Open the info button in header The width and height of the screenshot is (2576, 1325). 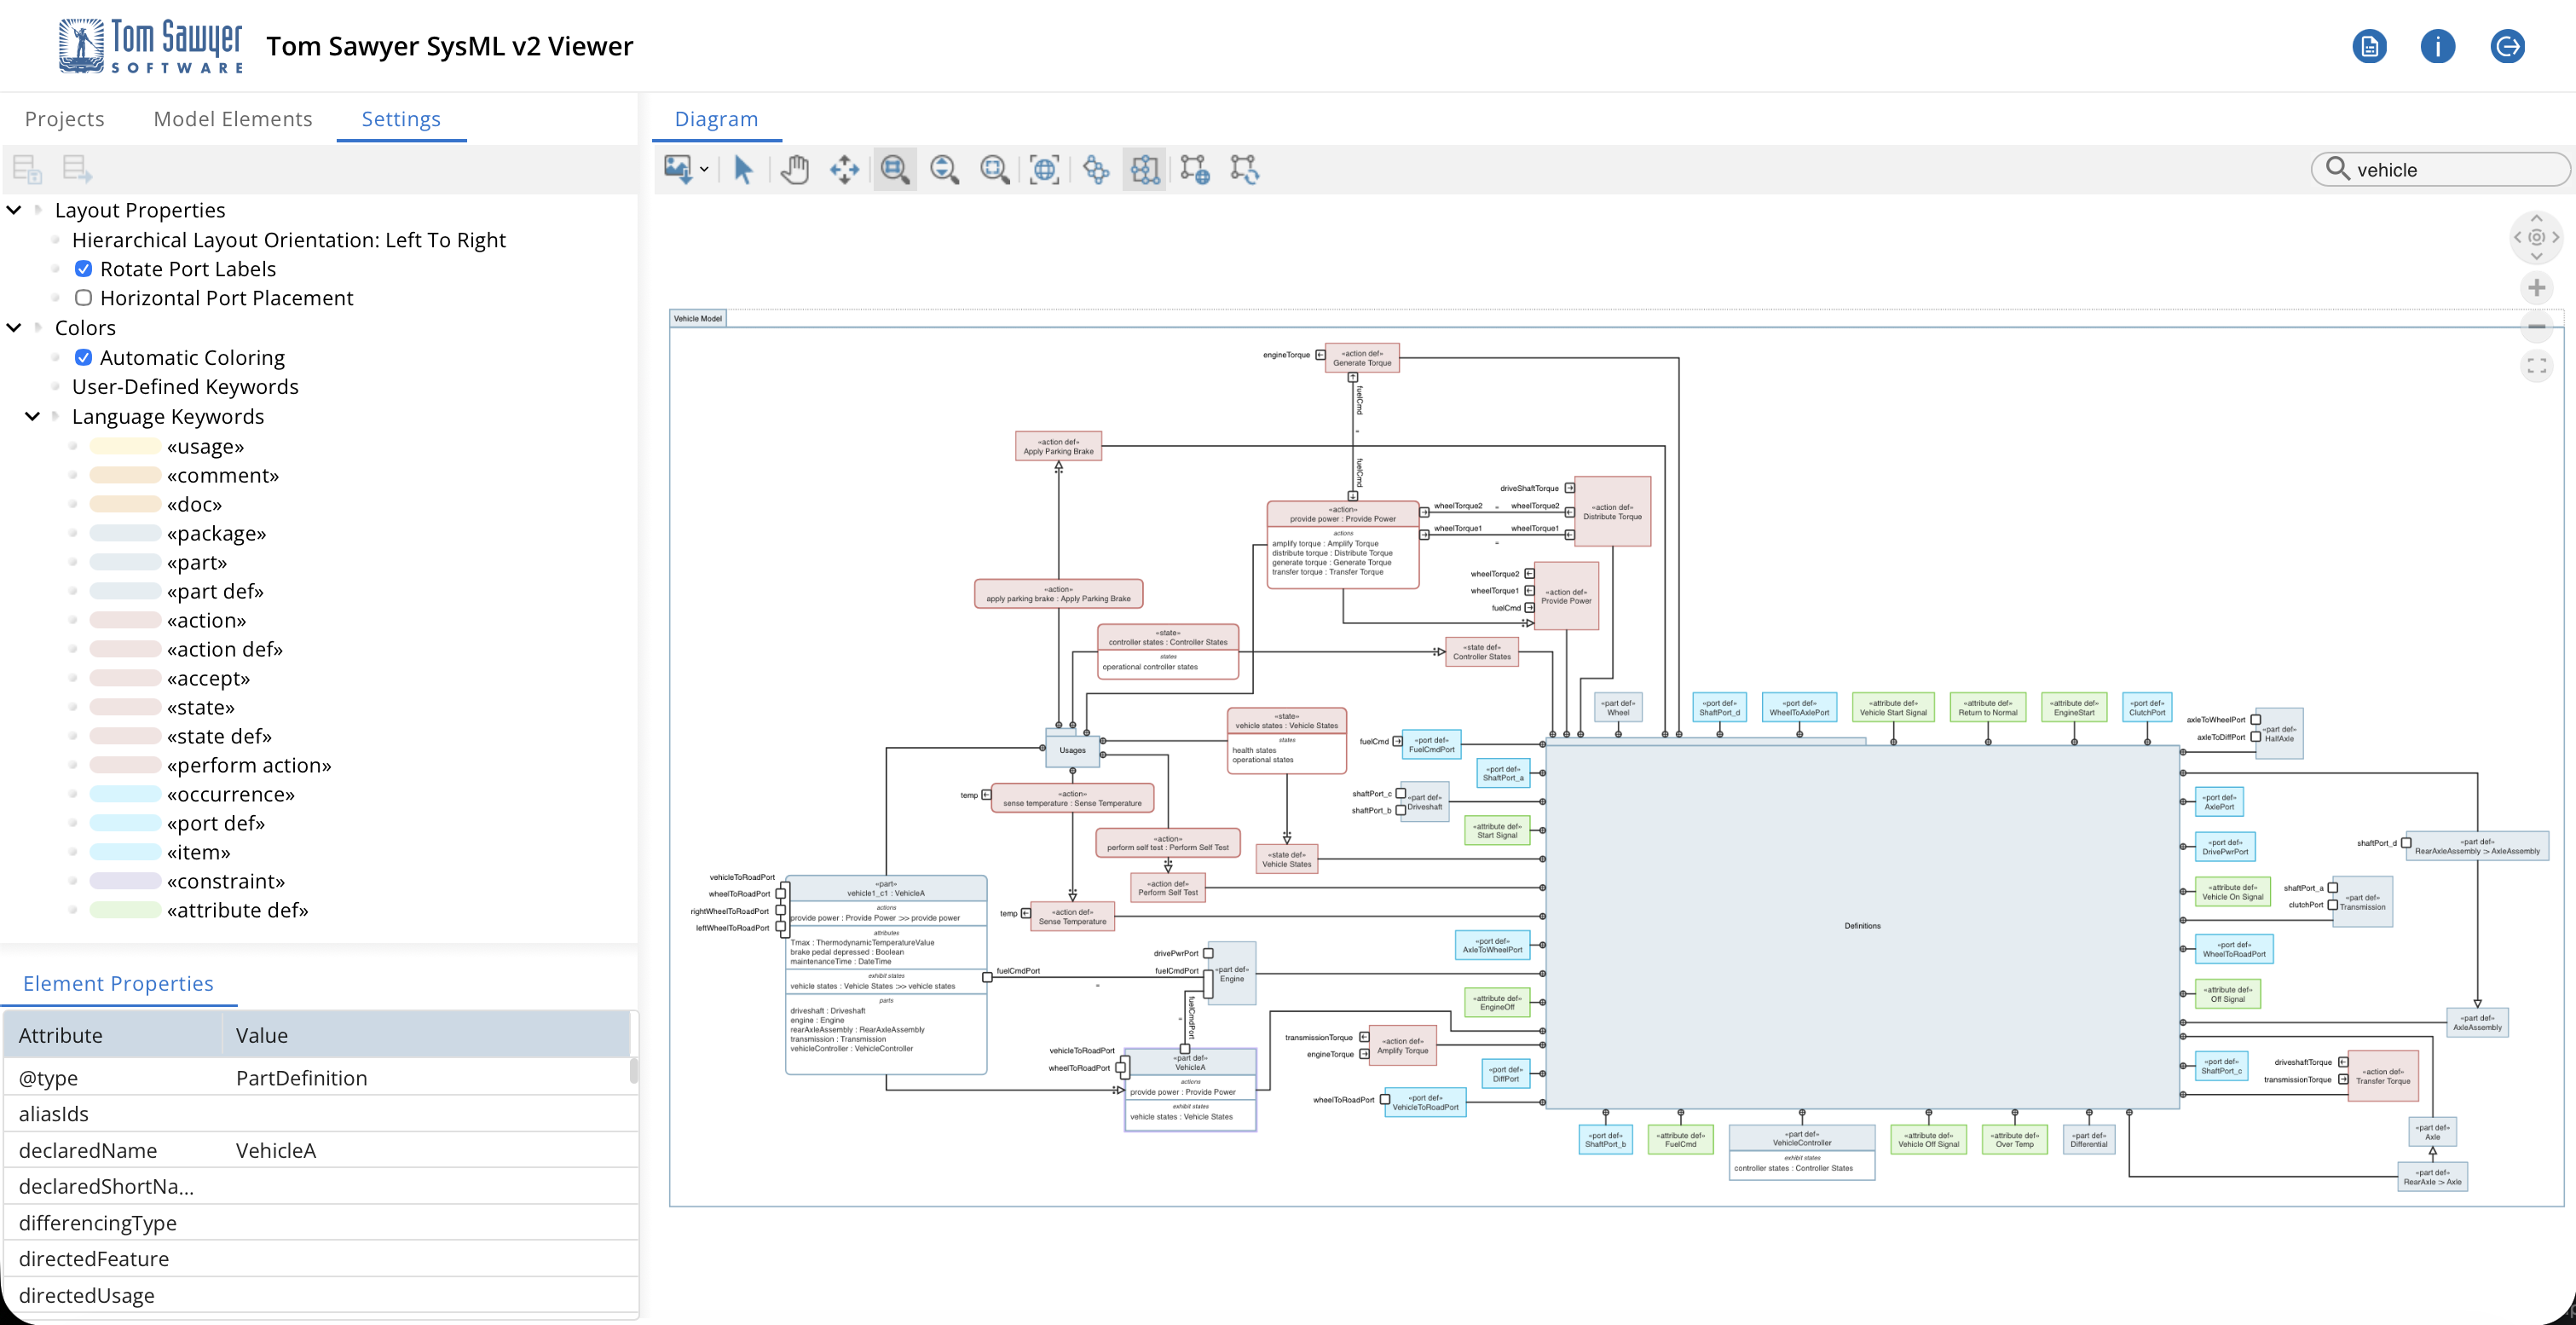coord(2437,46)
